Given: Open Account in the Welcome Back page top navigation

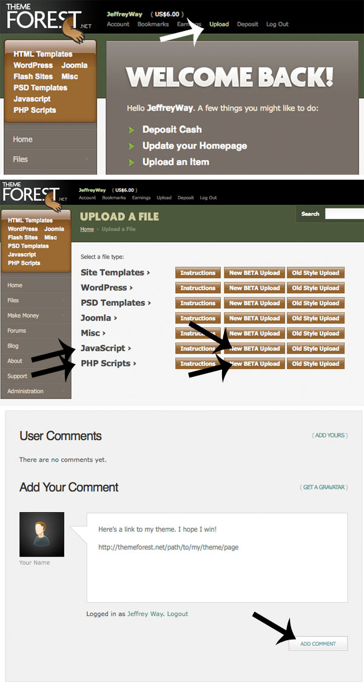Looking at the screenshot, I should [118, 24].
